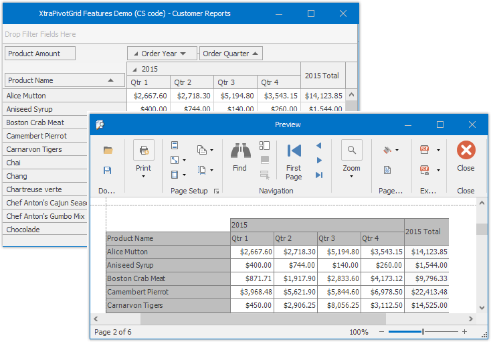Click the Order Quarter field header
Image resolution: width=491 pixels, height=342 pixels.
click(231, 54)
